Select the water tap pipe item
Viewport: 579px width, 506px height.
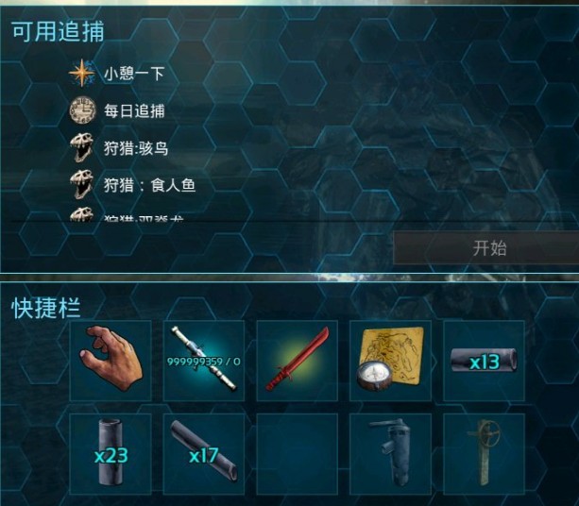click(390, 454)
